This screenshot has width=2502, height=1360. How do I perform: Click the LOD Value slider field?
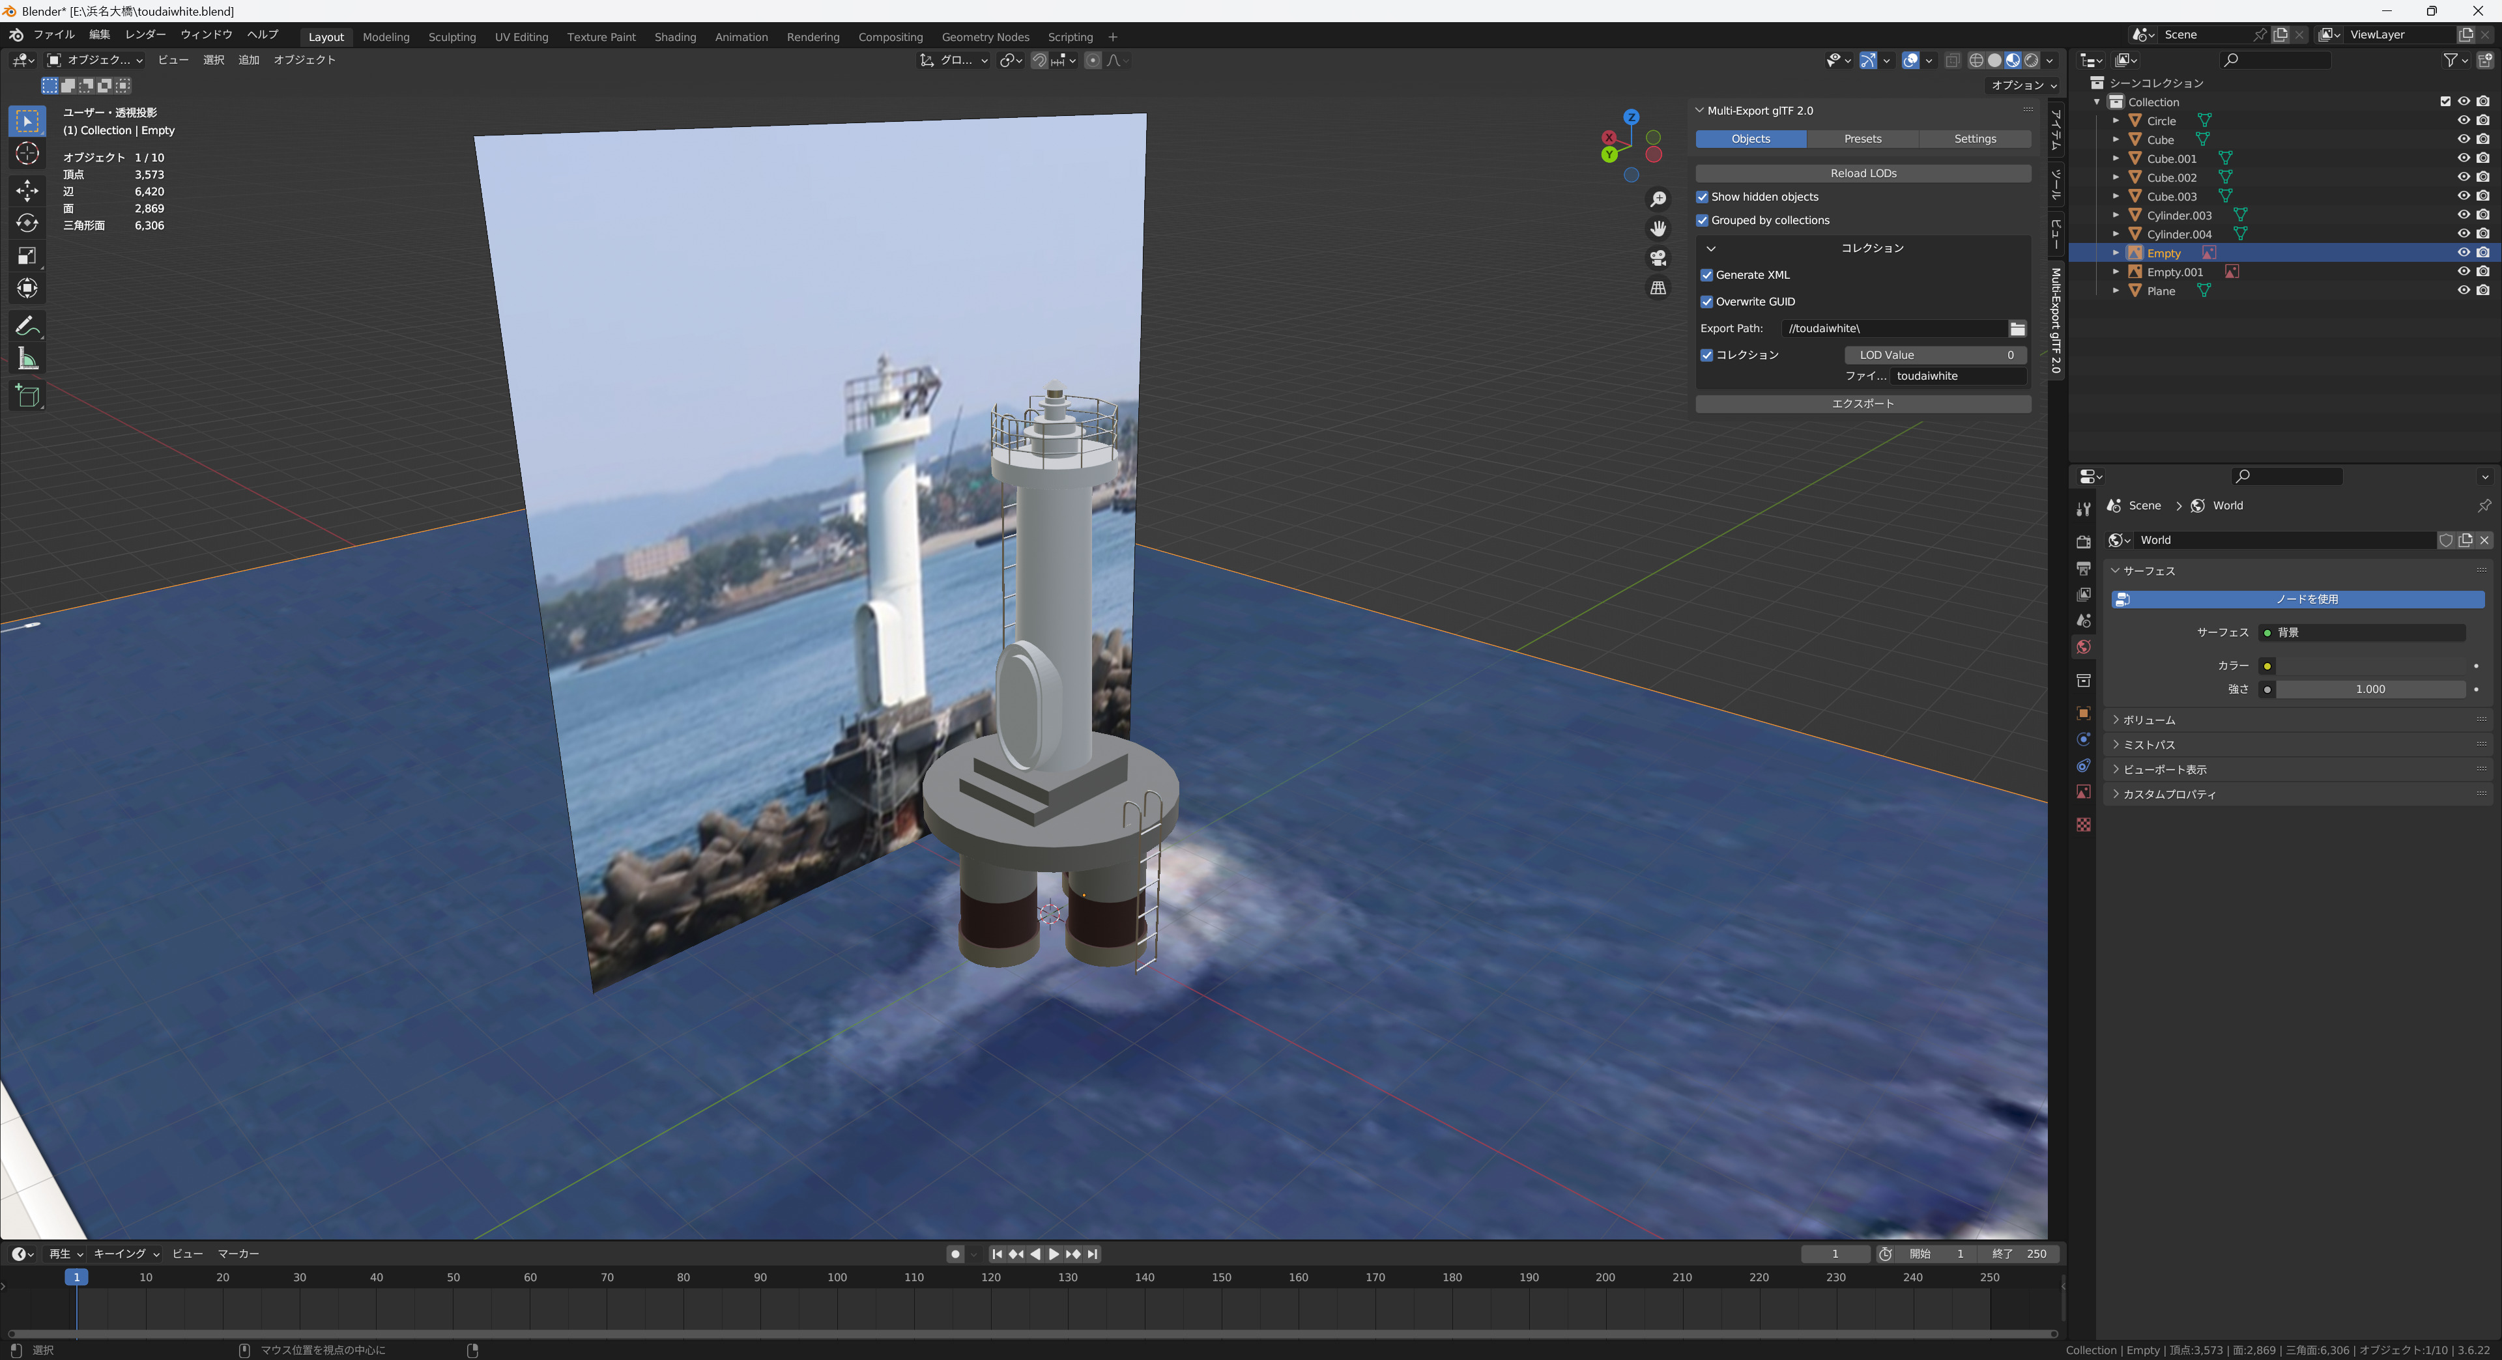(x=1934, y=355)
